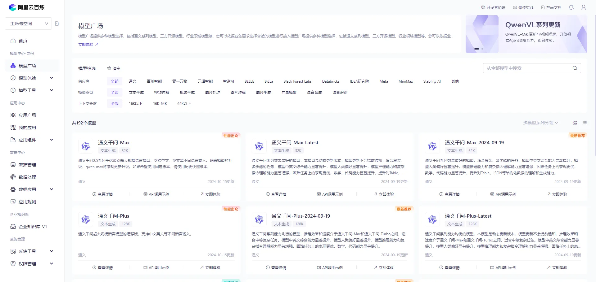The width and height of the screenshot is (596, 282).
Task: Click 立即体验 for 通义千问-Max-2024-09-19
Action: pos(557,194)
